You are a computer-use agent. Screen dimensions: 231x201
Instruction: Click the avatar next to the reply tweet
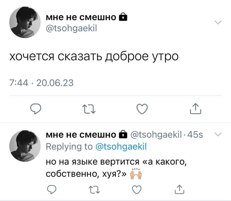[25, 146]
